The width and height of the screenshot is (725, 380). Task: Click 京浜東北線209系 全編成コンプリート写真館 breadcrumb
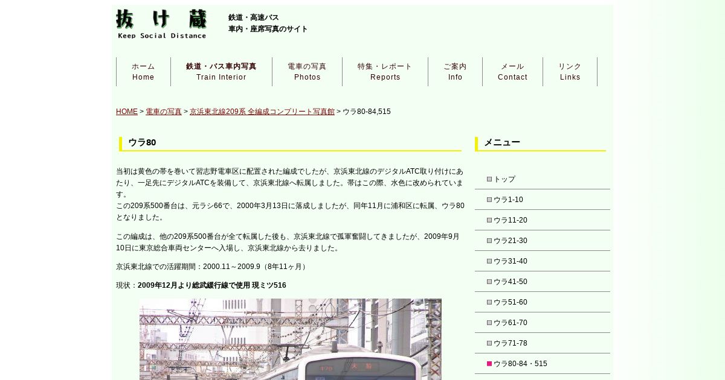pyautogui.click(x=262, y=112)
